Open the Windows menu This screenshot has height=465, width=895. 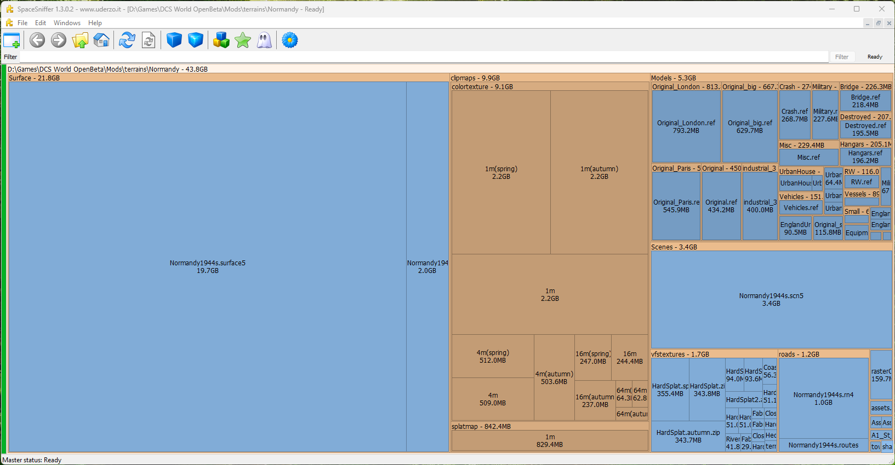pos(67,23)
